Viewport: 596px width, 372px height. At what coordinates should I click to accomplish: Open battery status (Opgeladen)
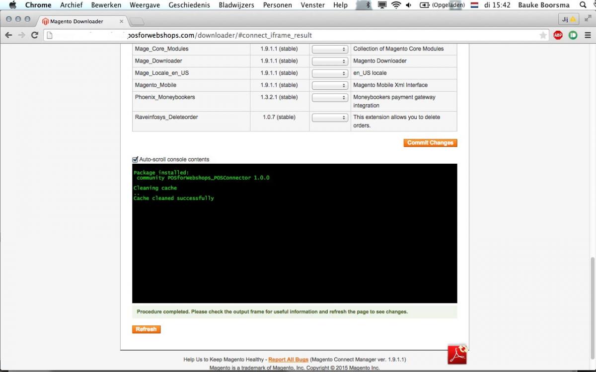(x=443, y=5)
